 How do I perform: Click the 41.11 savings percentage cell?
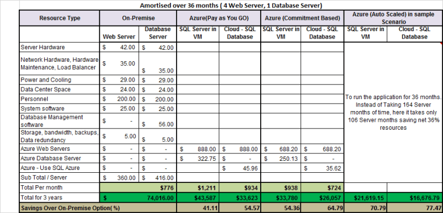point(198,208)
